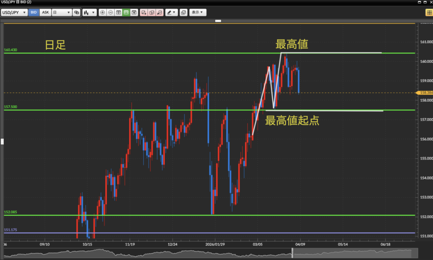
Task: Click the middle red indicator edit icon
Action: click(x=151, y=13)
